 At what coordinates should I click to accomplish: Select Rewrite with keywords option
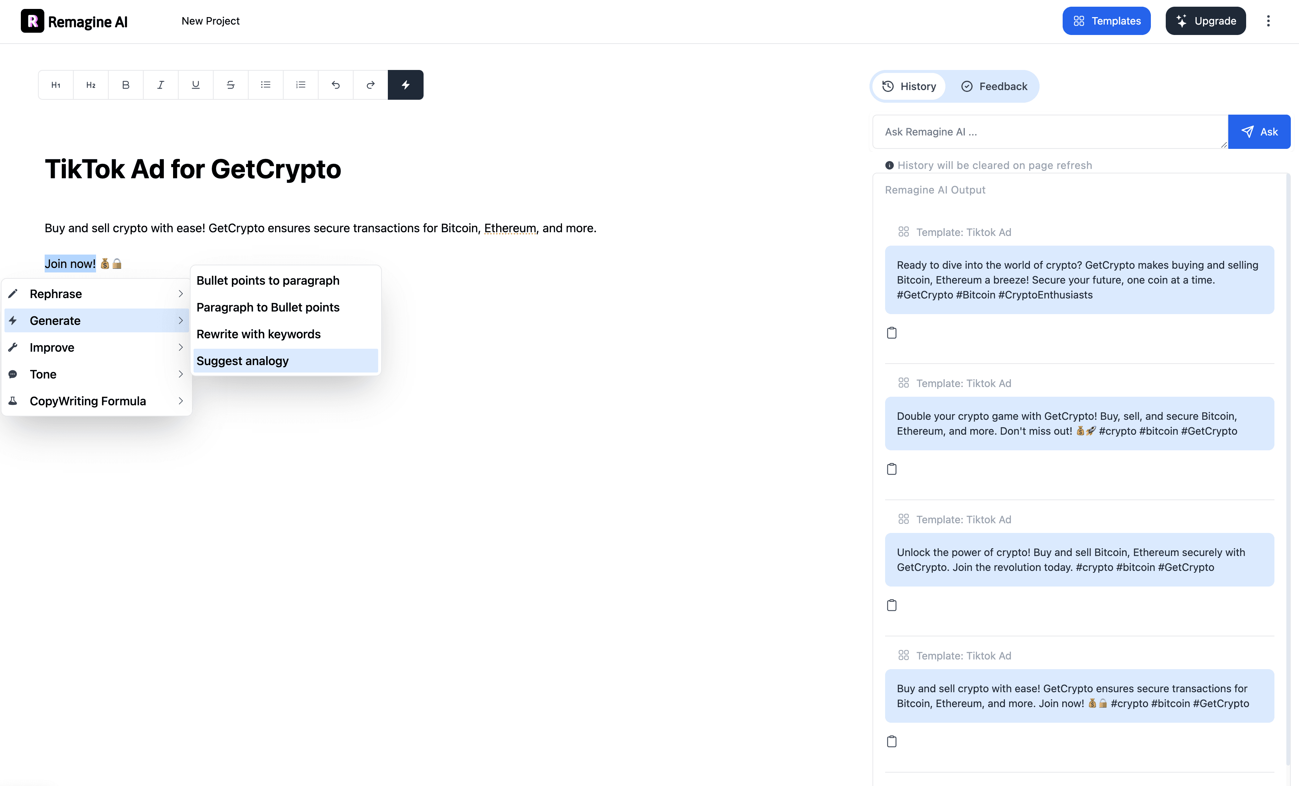(258, 333)
